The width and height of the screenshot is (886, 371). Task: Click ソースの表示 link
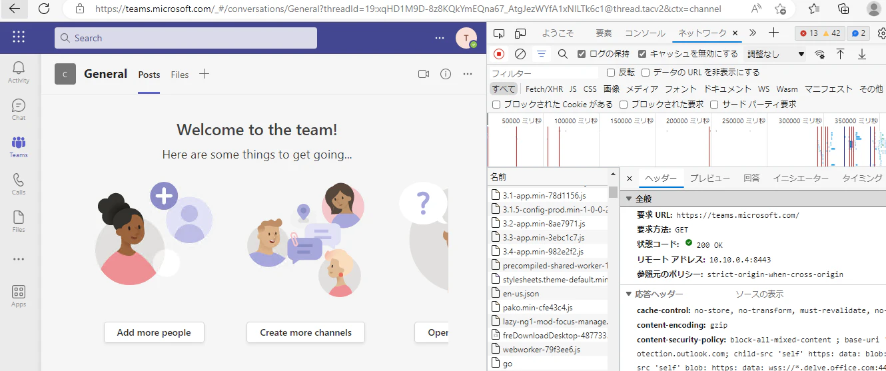(759, 294)
